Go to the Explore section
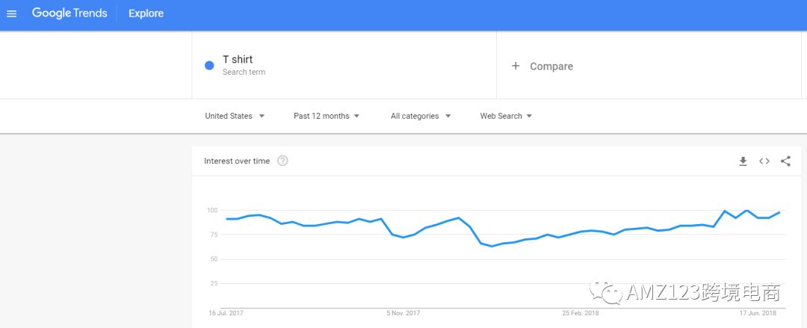The image size is (807, 328). click(x=146, y=13)
